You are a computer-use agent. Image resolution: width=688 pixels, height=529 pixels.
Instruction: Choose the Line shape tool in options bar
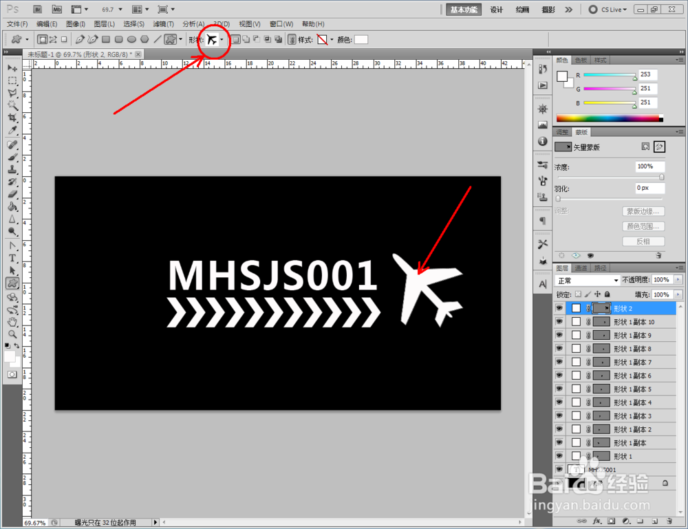[157, 39]
